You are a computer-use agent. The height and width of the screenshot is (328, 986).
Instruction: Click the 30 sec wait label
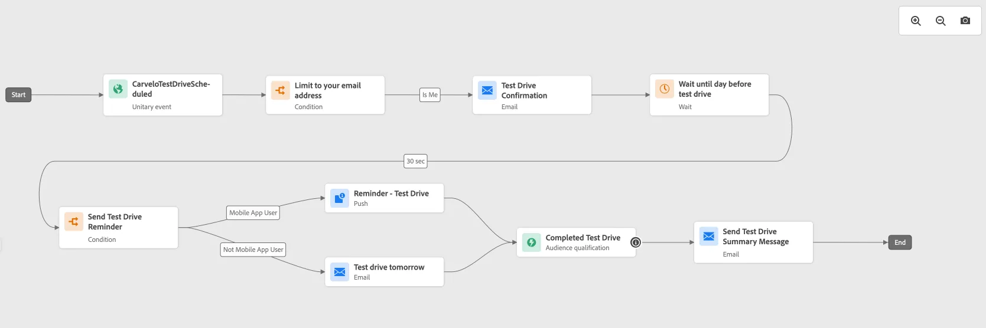tap(415, 161)
